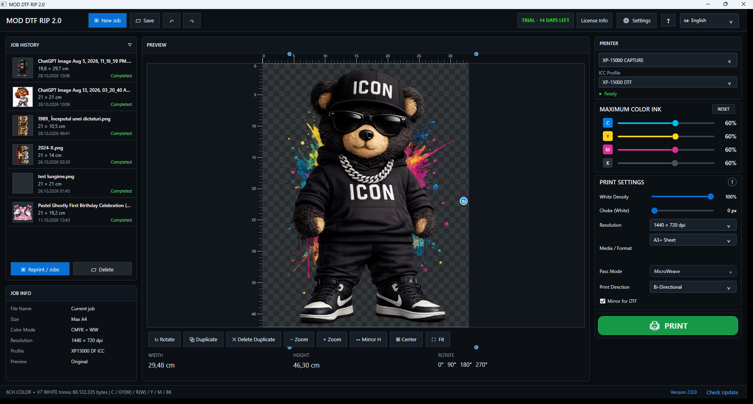This screenshot has height=404, width=753.
Task: Adjust the White Density slider
Action: (x=682, y=197)
